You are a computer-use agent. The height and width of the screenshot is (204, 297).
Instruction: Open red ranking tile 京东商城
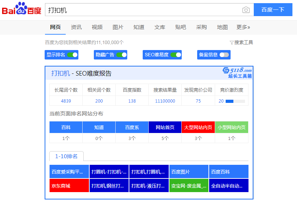pos(69,185)
